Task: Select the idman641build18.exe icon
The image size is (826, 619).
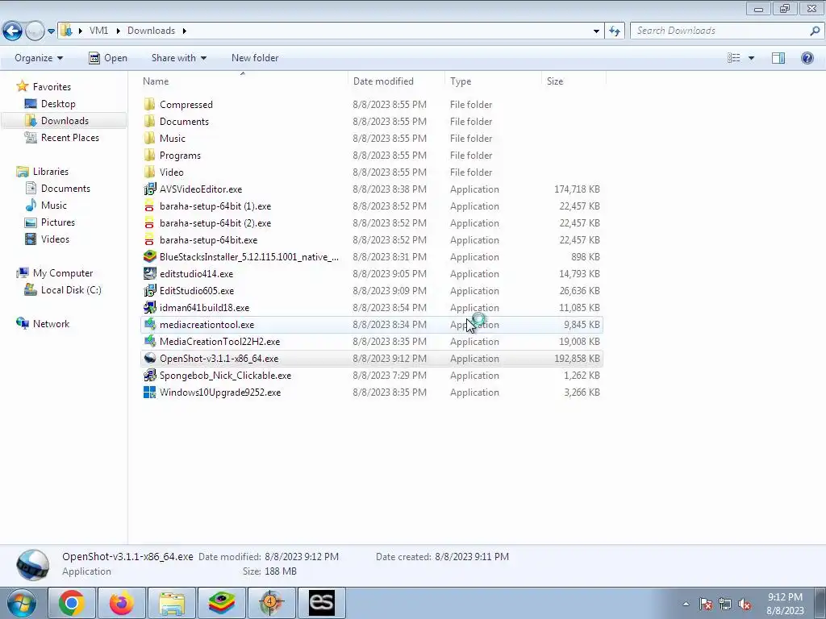Action: click(149, 307)
